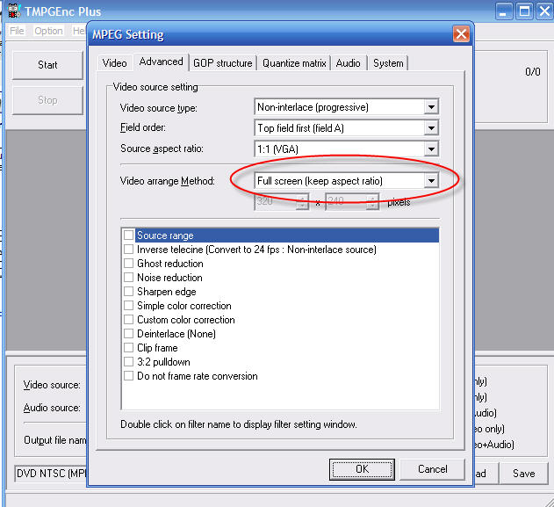Enable the Clip frame checkbox
Image resolution: width=554 pixels, height=507 pixels.
coord(128,348)
